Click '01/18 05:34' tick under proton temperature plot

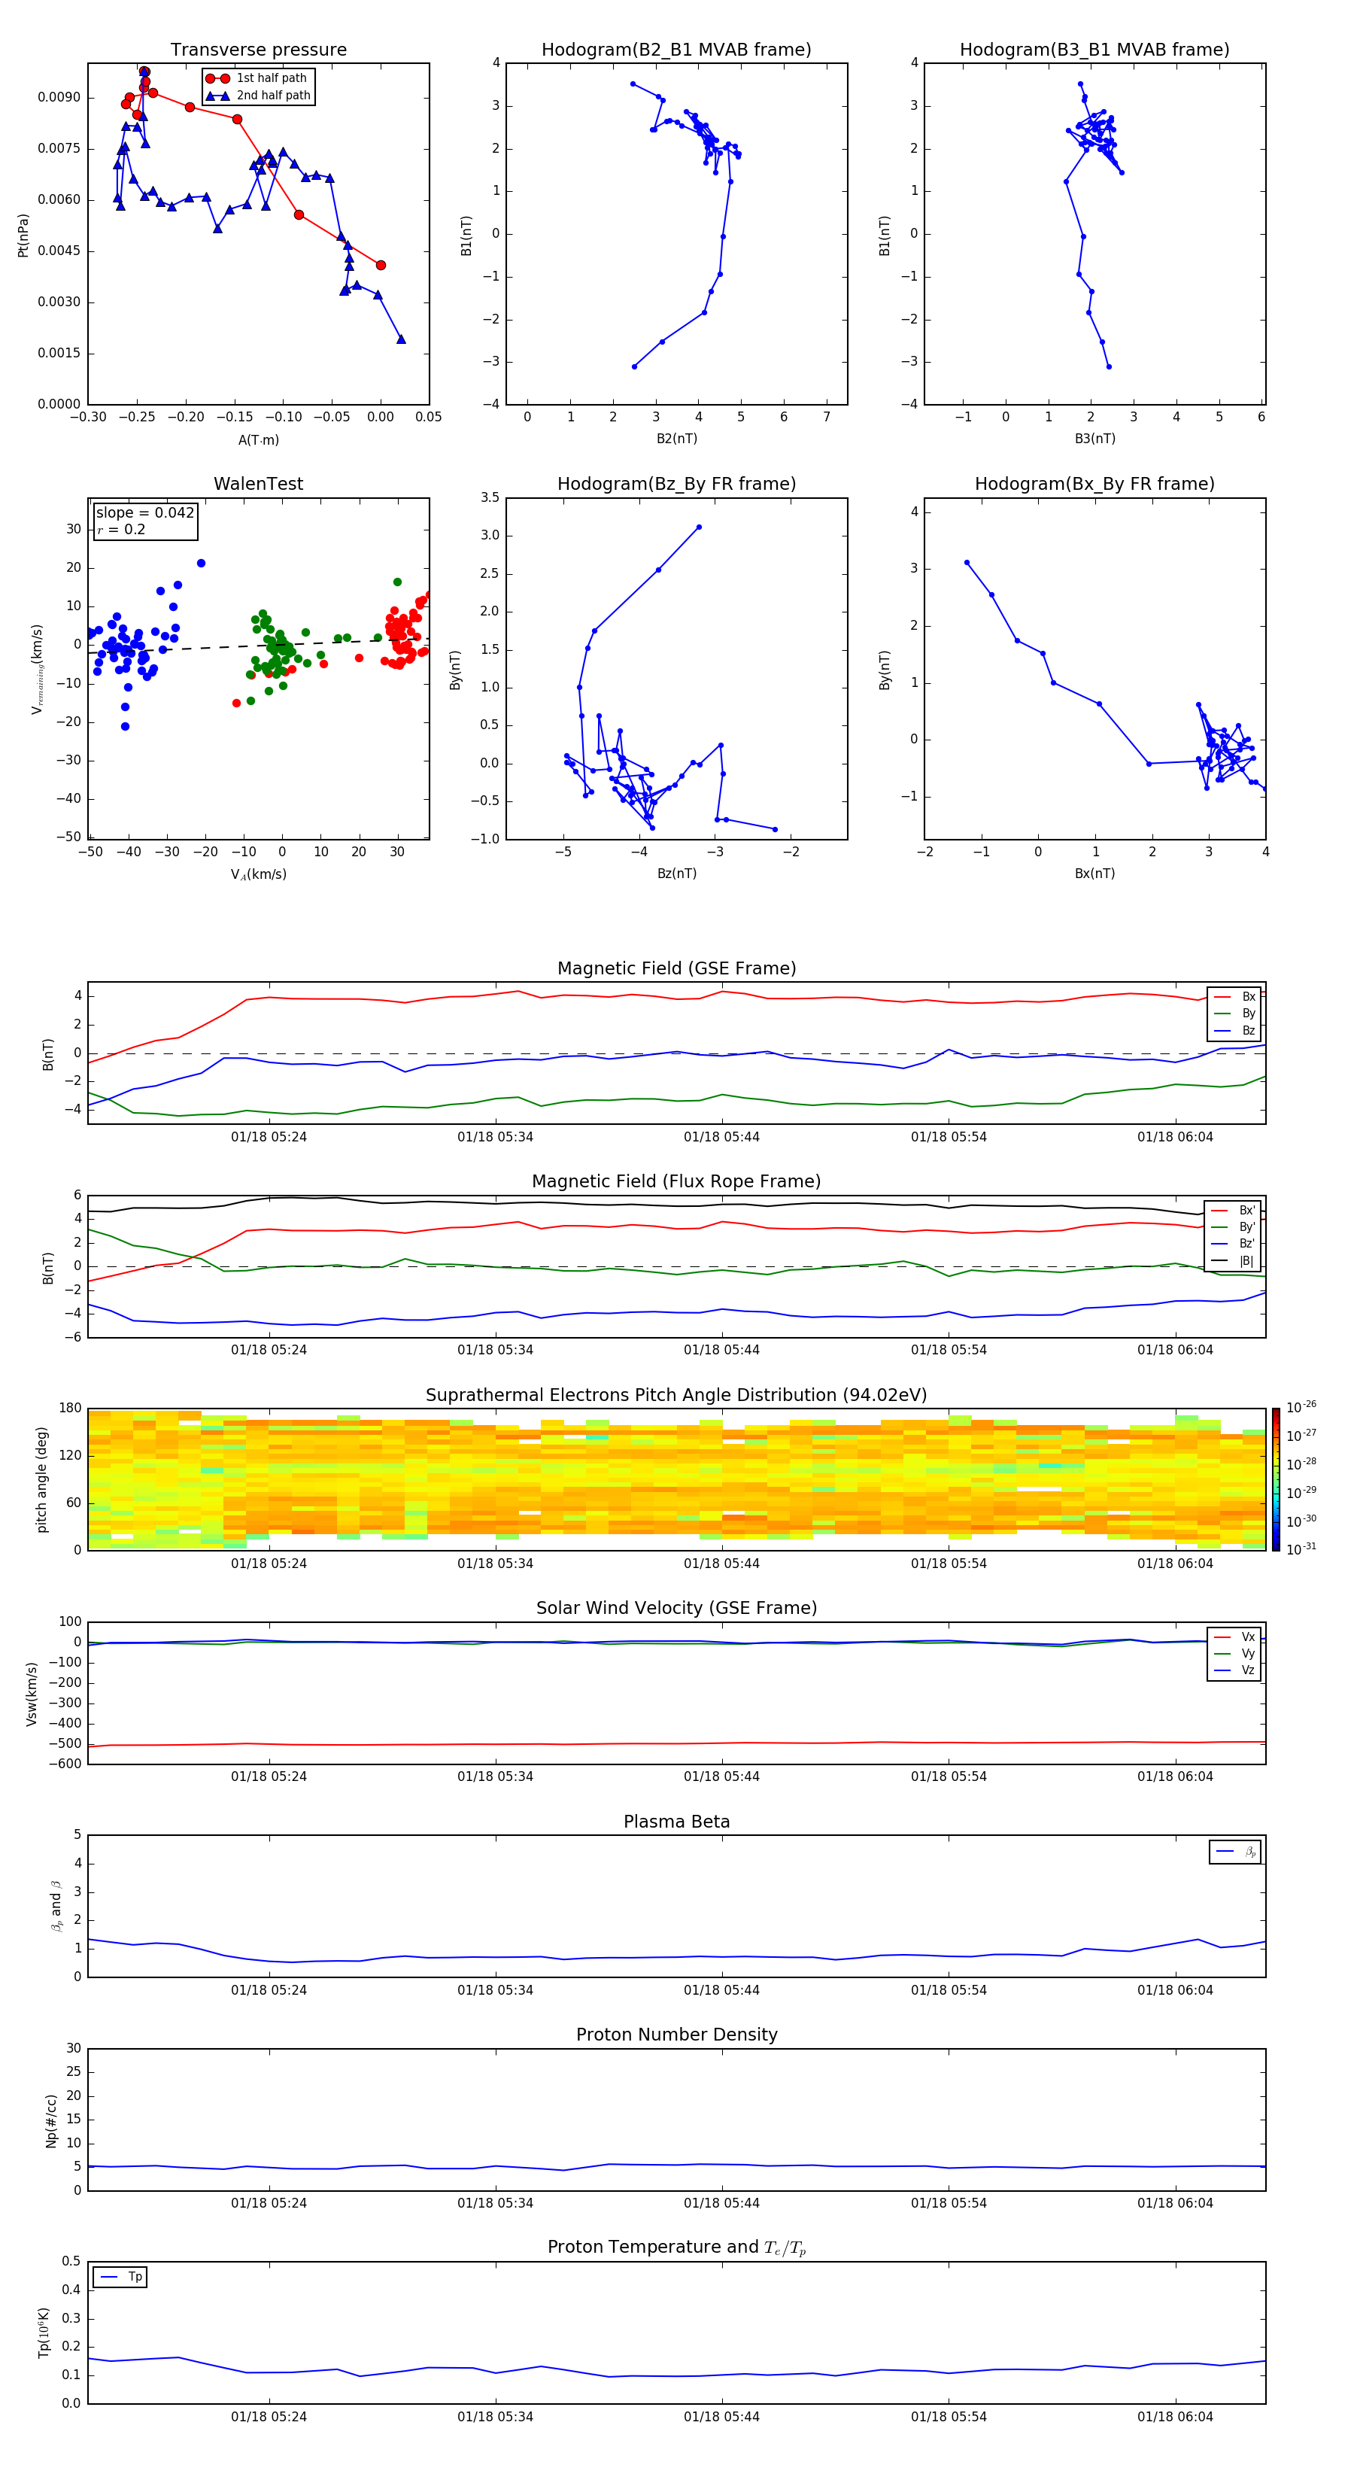(496, 2417)
